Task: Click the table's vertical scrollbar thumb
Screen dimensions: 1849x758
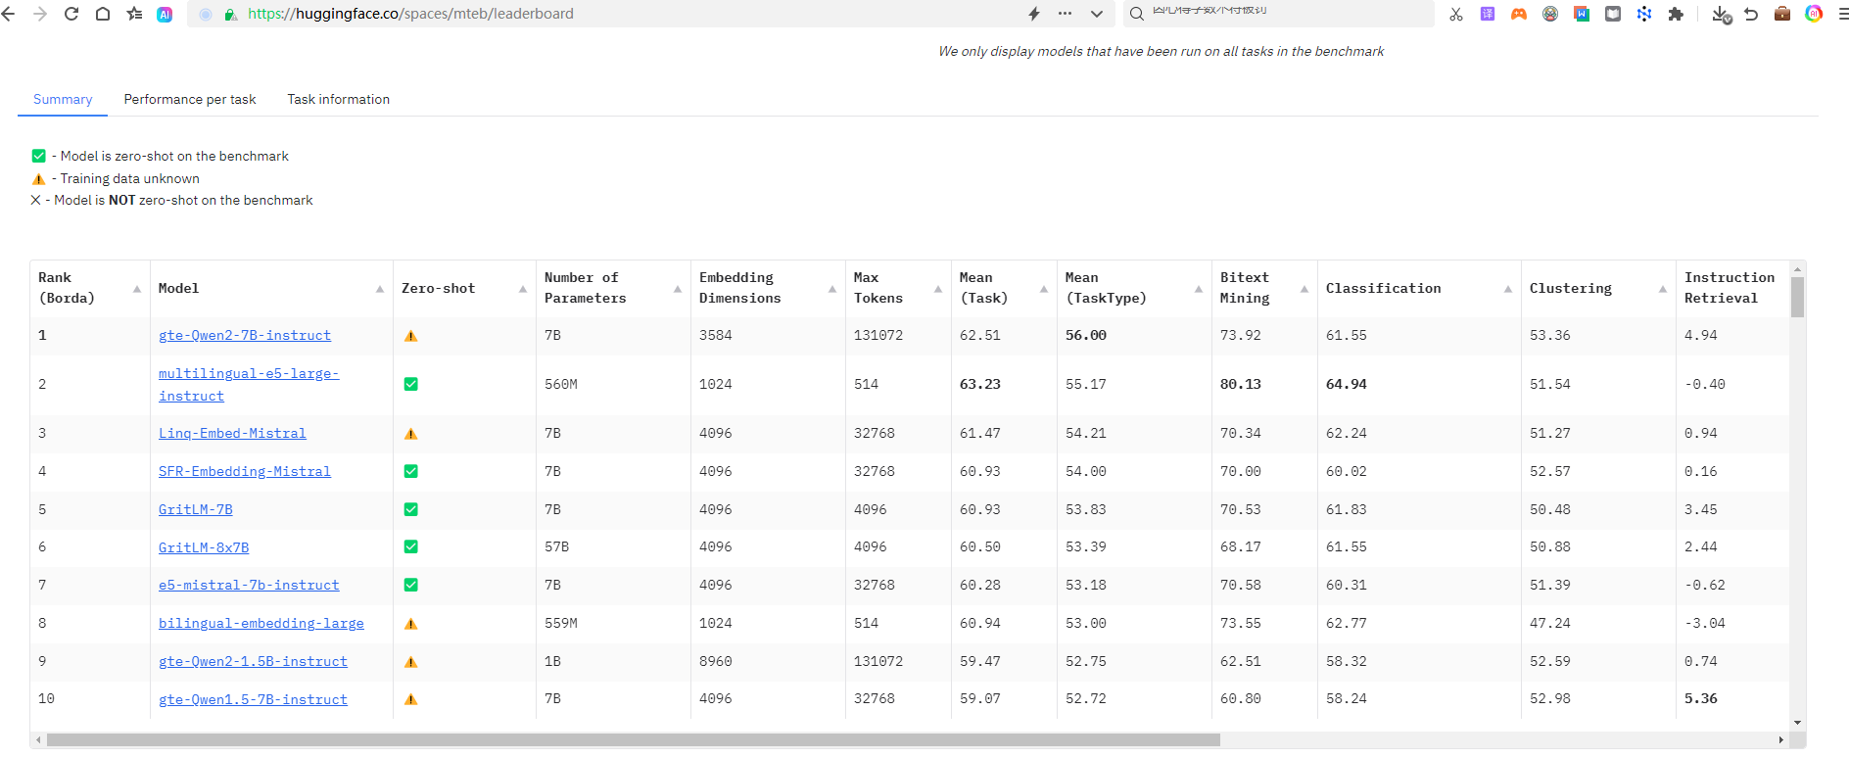Action: pos(1797,297)
